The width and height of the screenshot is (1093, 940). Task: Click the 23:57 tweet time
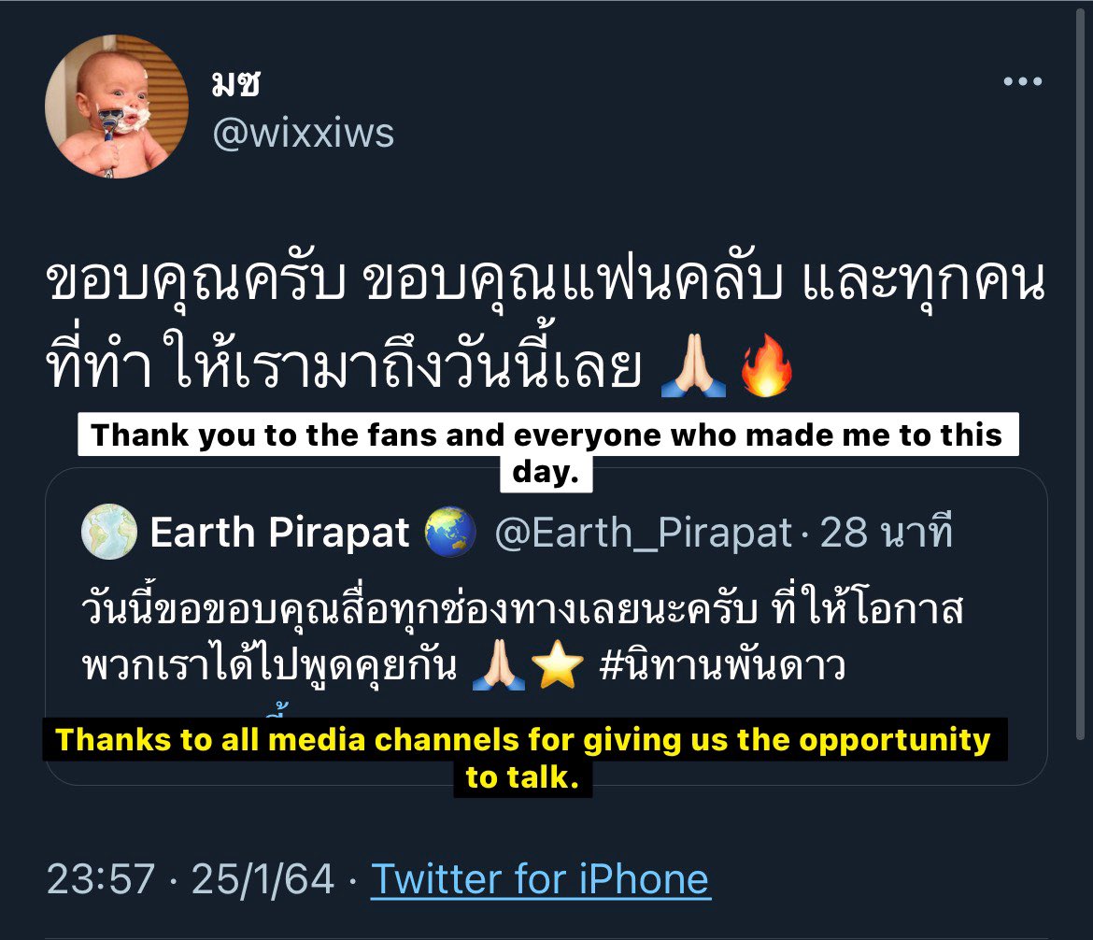pyautogui.click(x=100, y=878)
